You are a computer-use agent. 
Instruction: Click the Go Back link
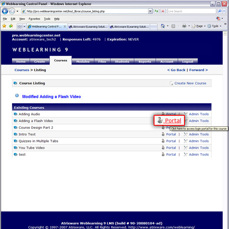coord(176,70)
